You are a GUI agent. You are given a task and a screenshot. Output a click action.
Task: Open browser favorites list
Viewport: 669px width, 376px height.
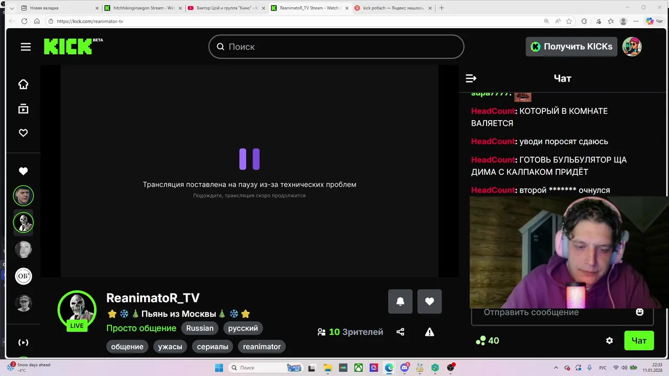(x=610, y=21)
